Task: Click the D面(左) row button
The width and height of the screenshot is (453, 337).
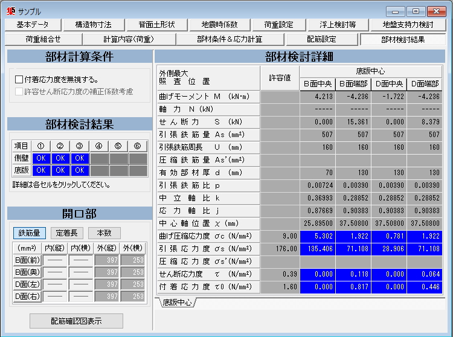Action: 27,284
